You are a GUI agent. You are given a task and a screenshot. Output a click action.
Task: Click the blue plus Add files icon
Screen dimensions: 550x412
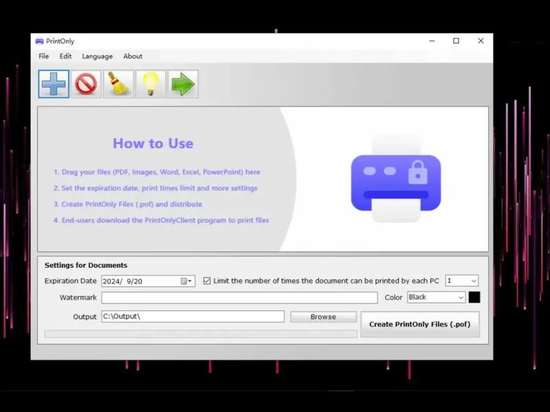click(x=54, y=84)
